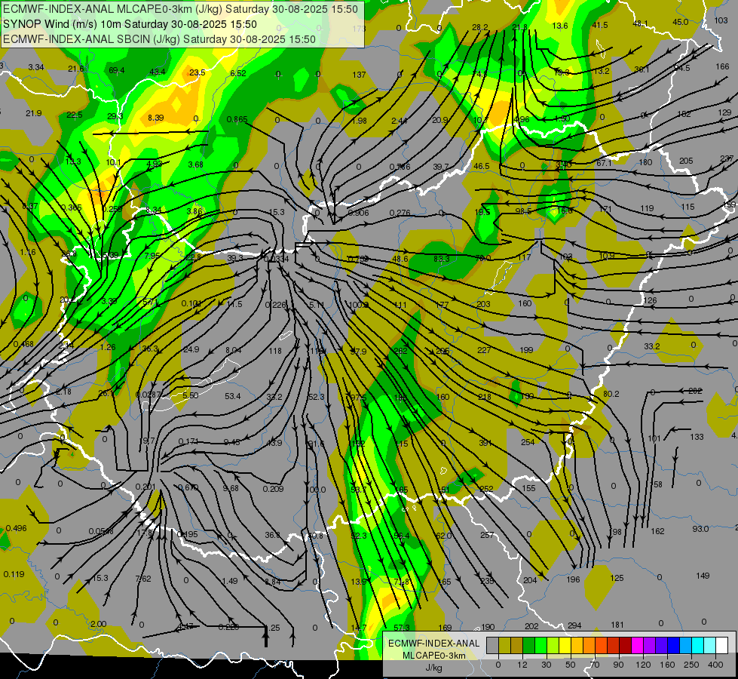Select the gray swatch in the MLCAPE legend
This screenshot has height=679, width=738.
click(x=492, y=646)
